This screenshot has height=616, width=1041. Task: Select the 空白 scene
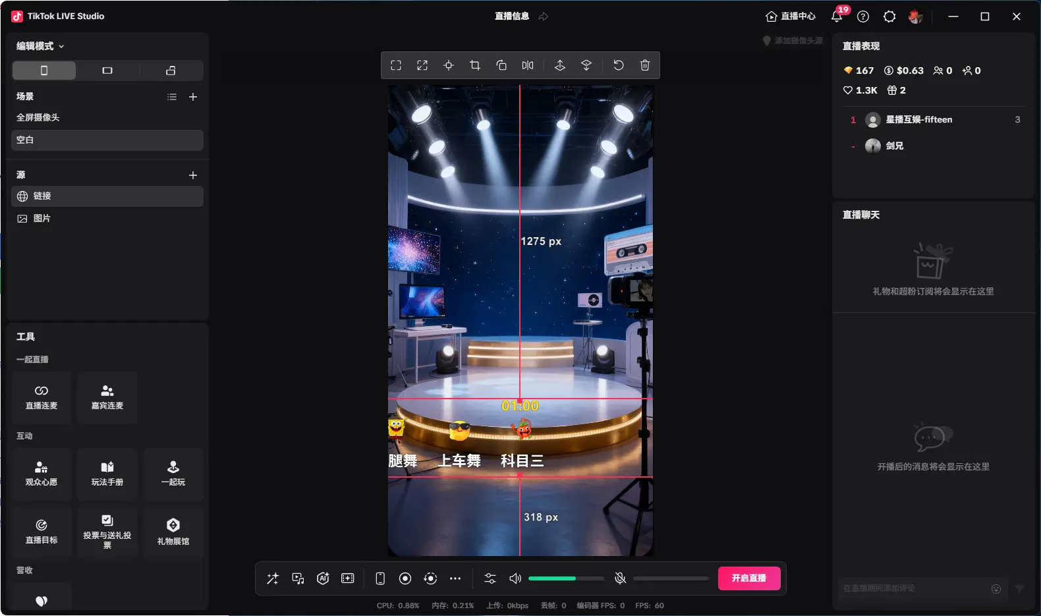pos(107,140)
